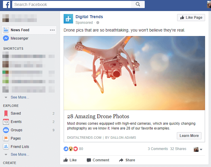Viewport: 211px width, 167px height.
Task: Click the Facebook logo icon
Action: (x=7, y=4)
